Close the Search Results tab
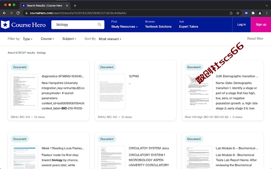271x169 pixels. tap(67, 5)
